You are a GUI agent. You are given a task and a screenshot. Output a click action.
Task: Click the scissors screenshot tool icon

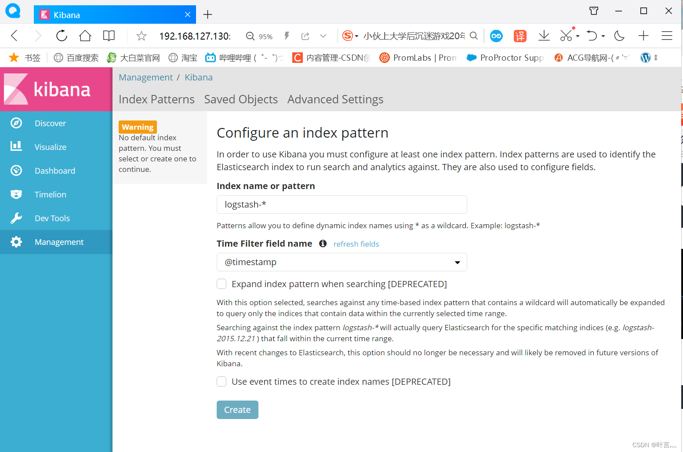(566, 36)
